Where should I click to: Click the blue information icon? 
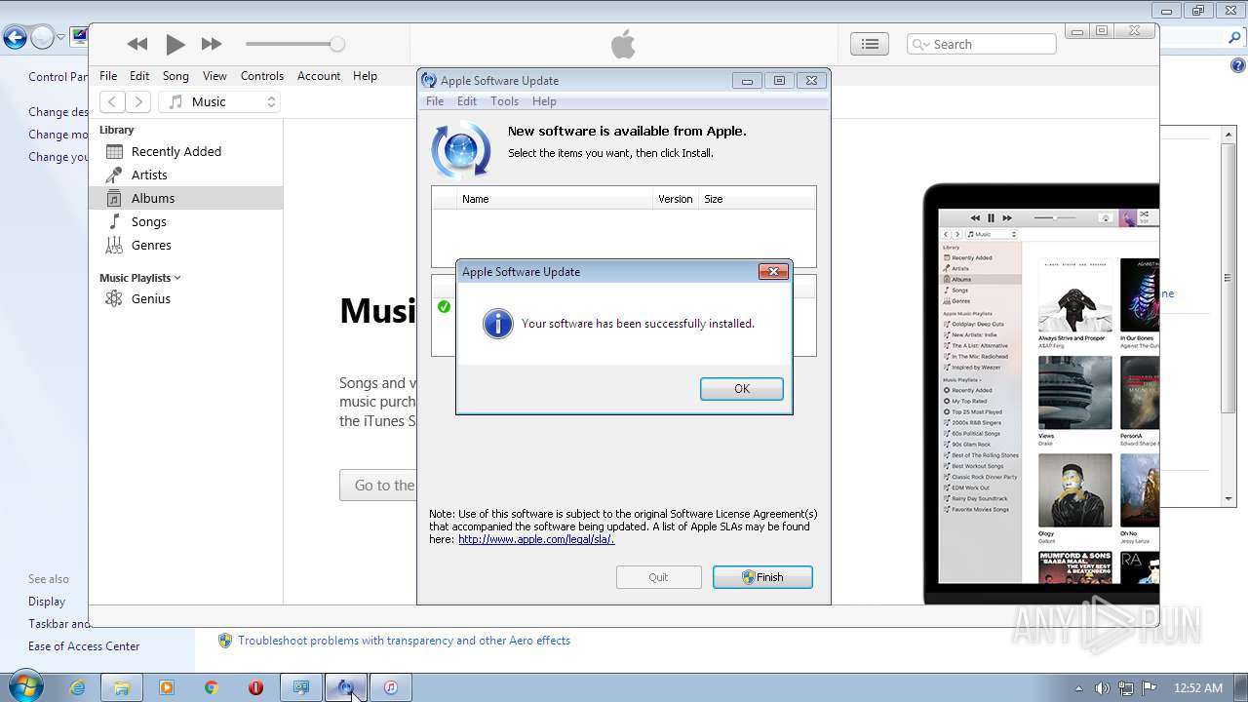click(498, 324)
